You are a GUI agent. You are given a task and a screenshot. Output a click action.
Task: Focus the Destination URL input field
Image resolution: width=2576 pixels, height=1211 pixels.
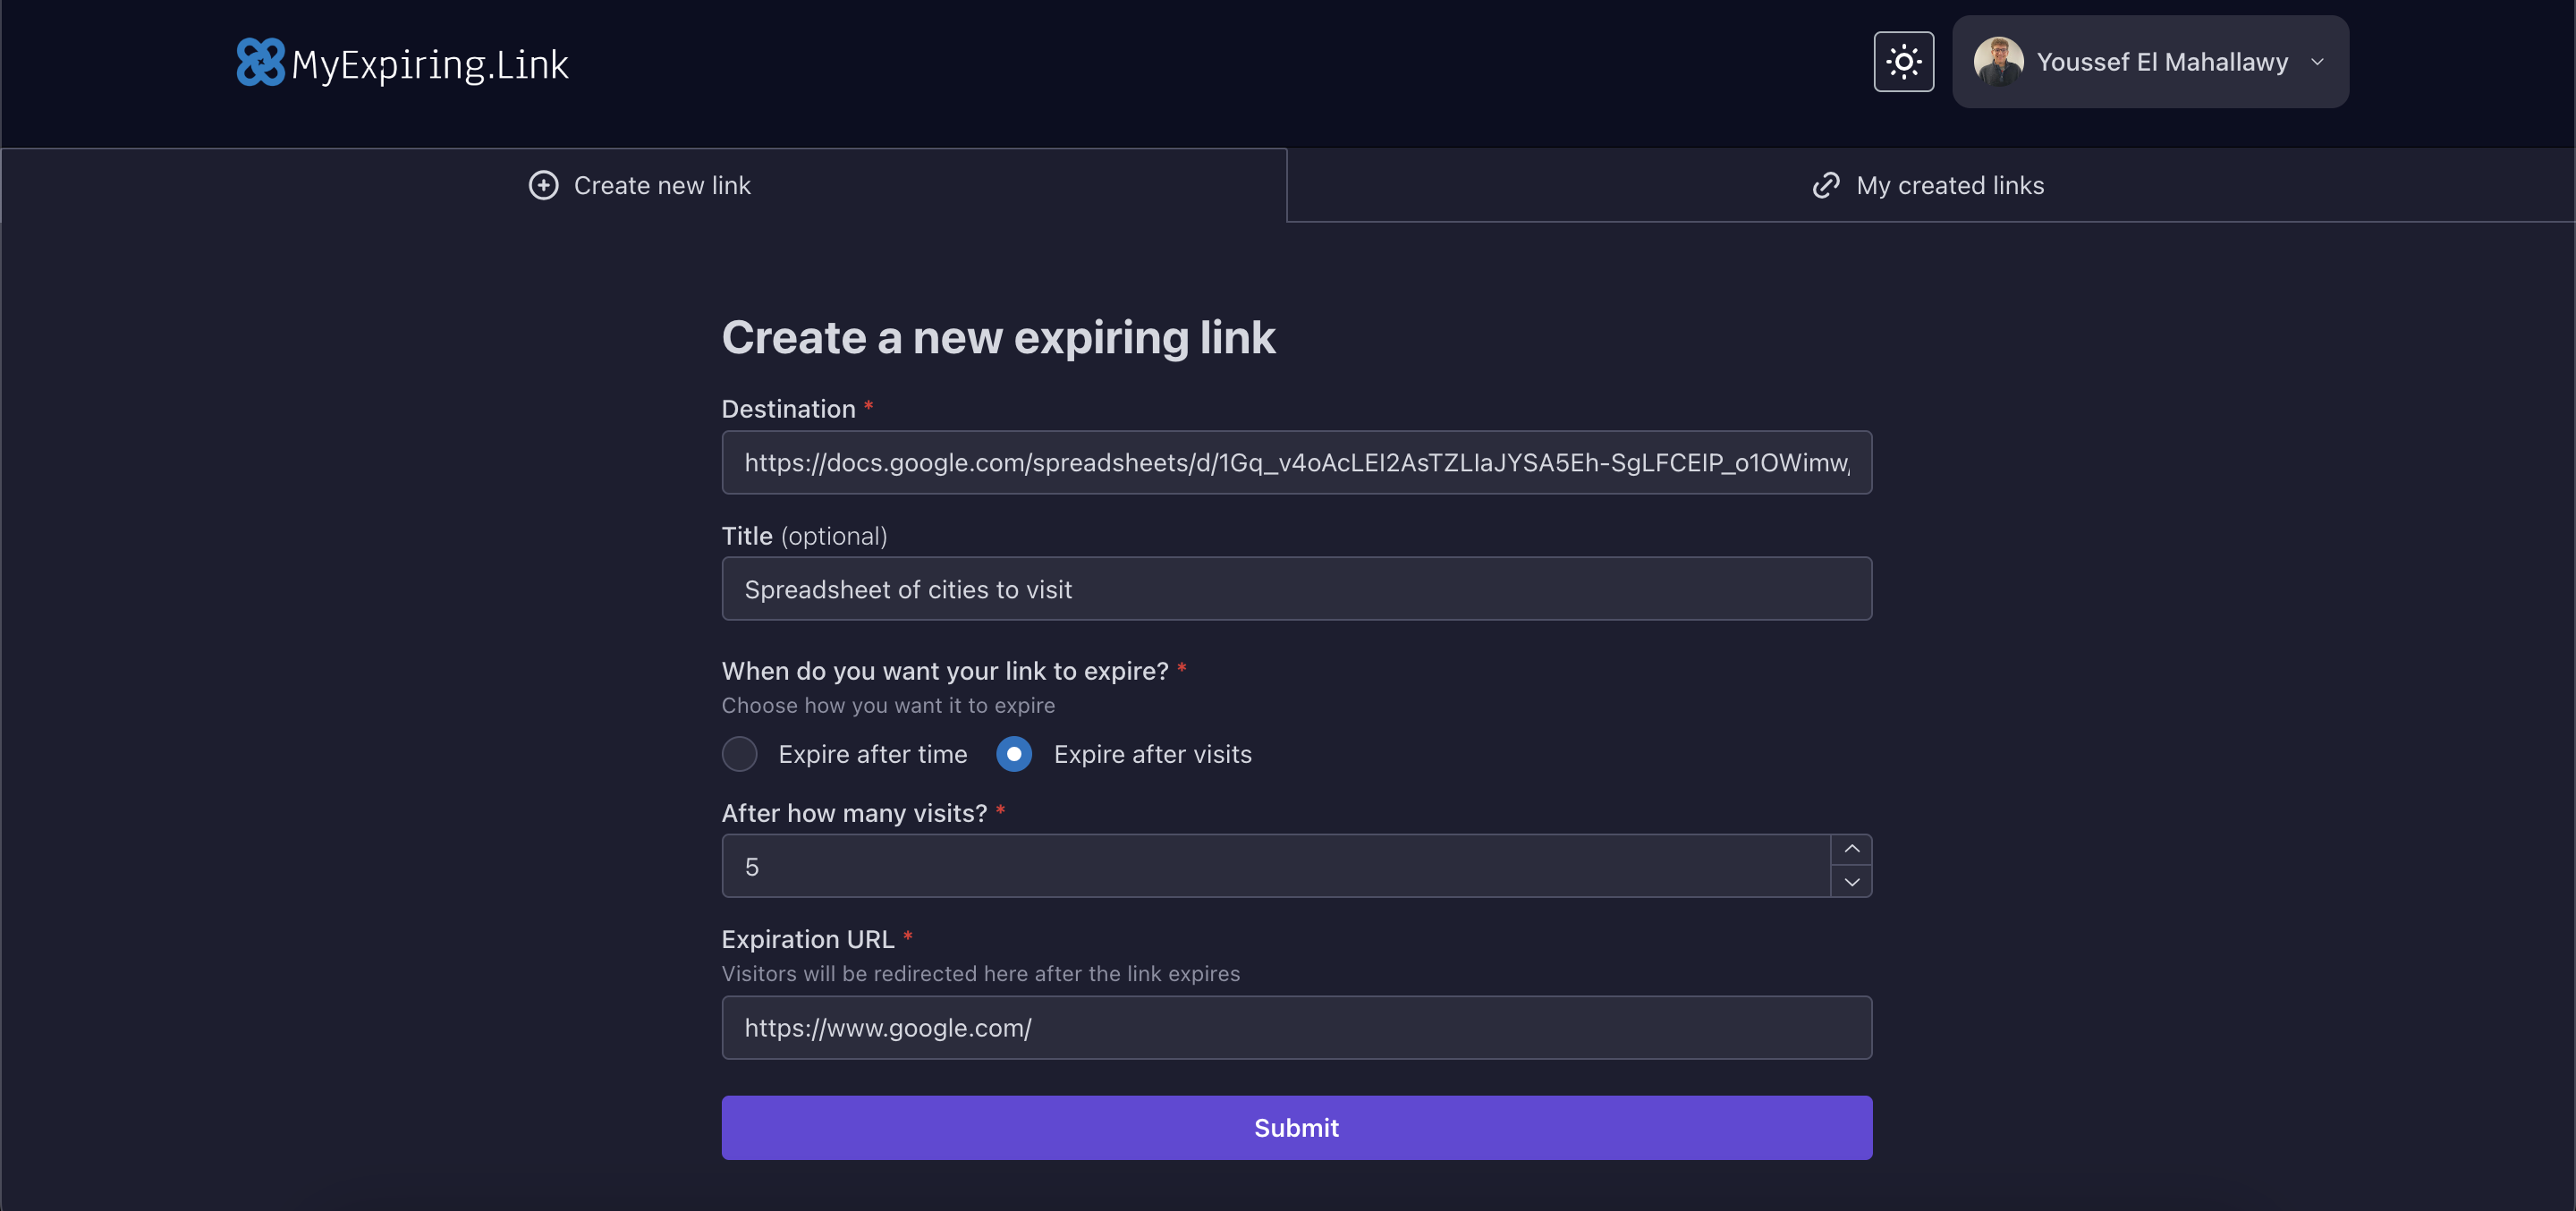[x=1296, y=462]
